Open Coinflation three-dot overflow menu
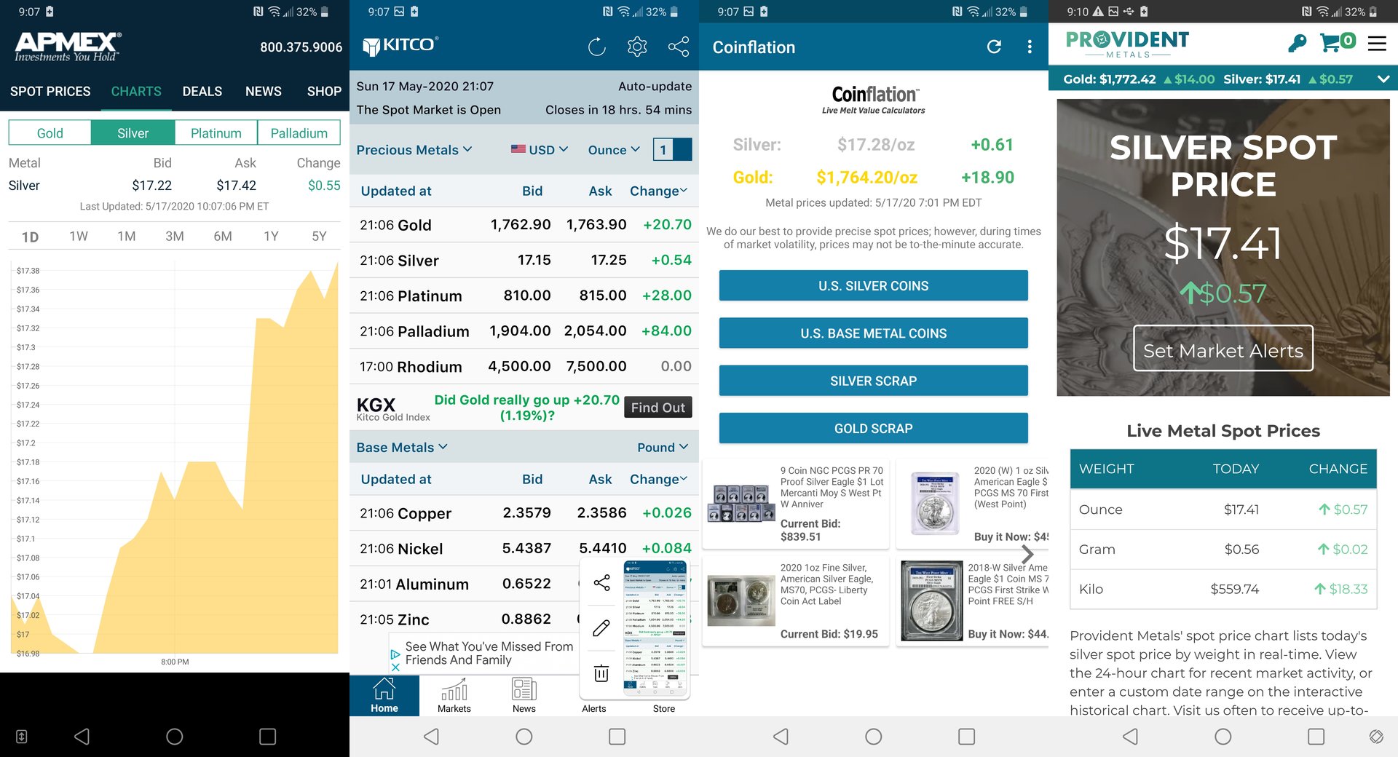The width and height of the screenshot is (1398, 757). [x=1029, y=47]
